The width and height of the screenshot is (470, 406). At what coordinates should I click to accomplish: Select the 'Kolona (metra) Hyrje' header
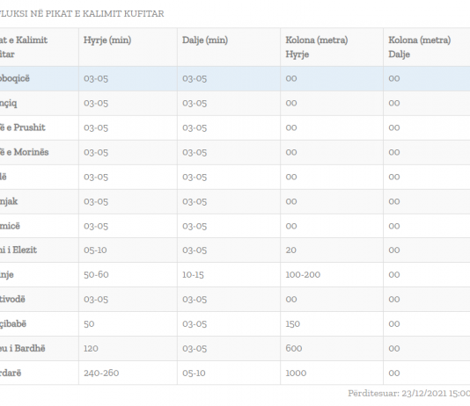point(317,47)
